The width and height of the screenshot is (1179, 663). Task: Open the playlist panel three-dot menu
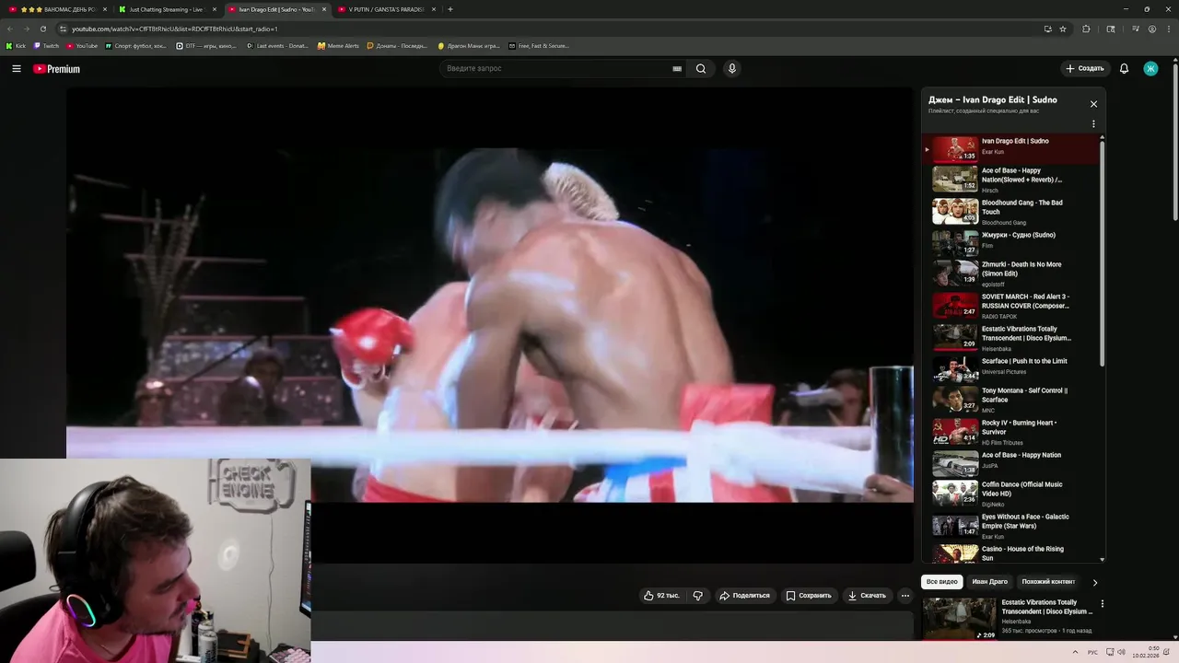click(1093, 124)
